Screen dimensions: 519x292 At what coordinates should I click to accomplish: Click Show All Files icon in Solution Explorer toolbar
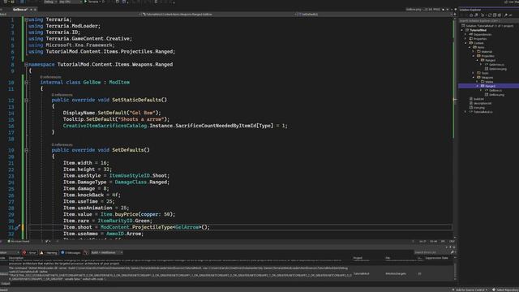click(500, 15)
